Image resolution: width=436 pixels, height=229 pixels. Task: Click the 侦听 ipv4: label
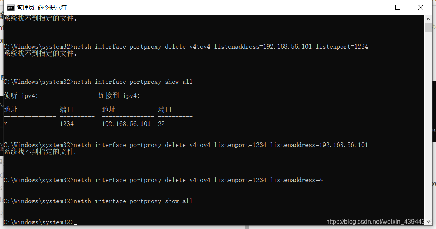[21, 96]
